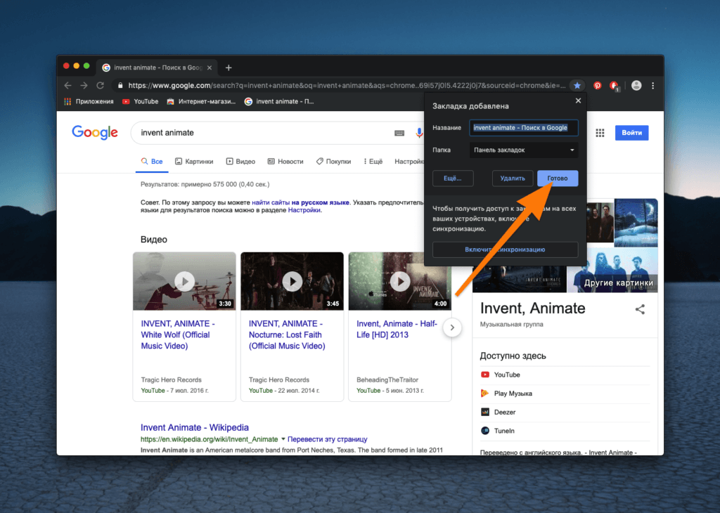Click the knowledge panel share icon
This screenshot has height=513, width=720.
(640, 309)
